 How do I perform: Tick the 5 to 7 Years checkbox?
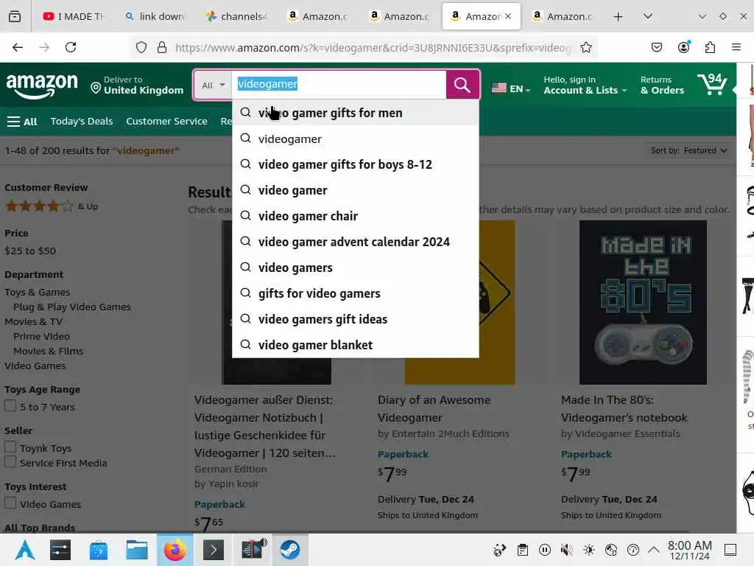coord(10,406)
